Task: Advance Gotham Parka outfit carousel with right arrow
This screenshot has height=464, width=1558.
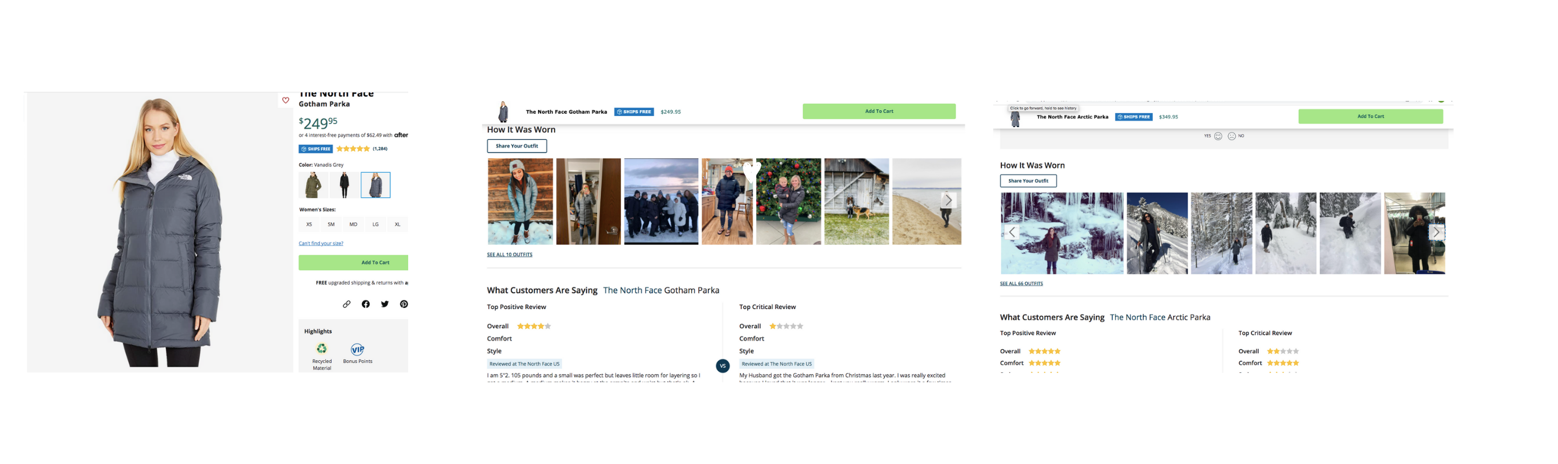Action: coord(949,200)
